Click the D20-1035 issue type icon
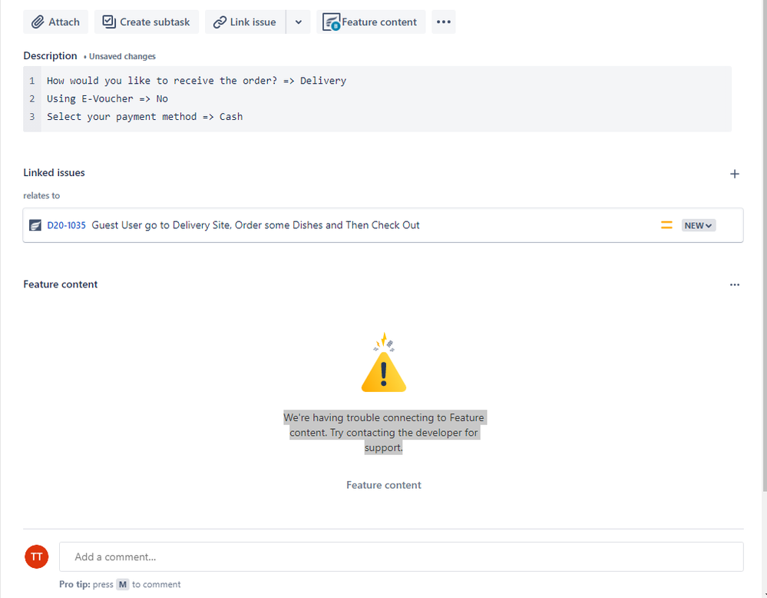 coord(35,225)
